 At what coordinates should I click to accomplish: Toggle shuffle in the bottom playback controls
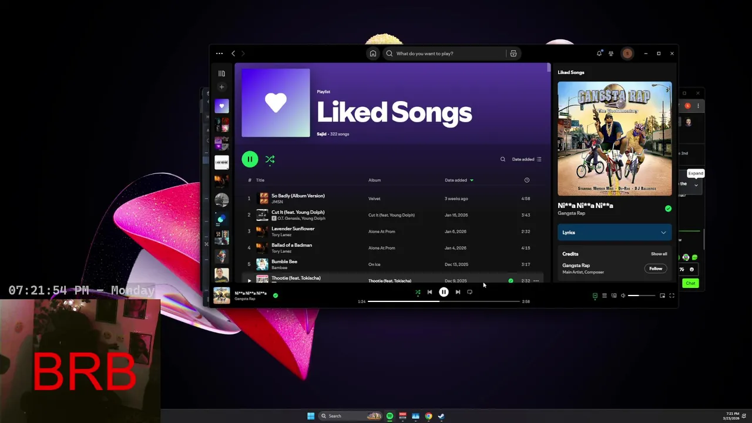tap(418, 292)
